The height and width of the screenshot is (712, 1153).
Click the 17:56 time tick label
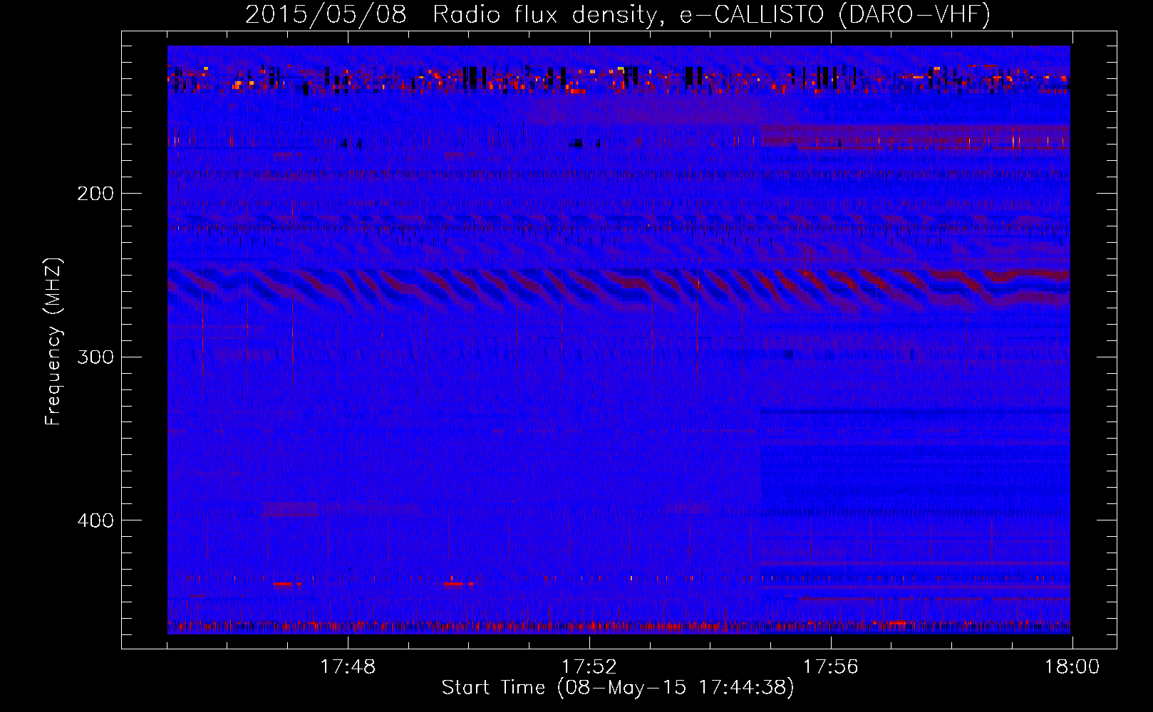click(831, 667)
